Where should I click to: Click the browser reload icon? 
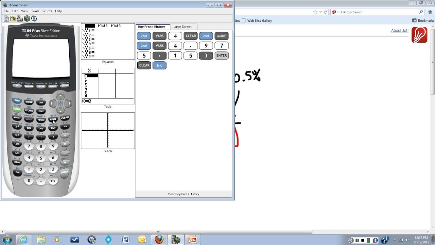(325, 12)
